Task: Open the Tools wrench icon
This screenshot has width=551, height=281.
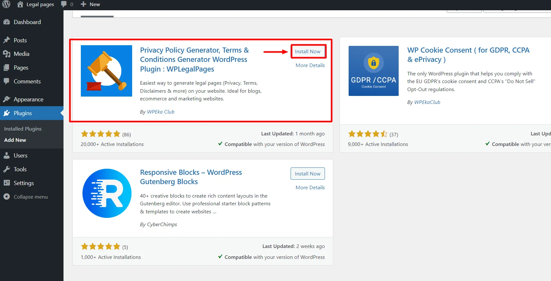Action: (7, 169)
